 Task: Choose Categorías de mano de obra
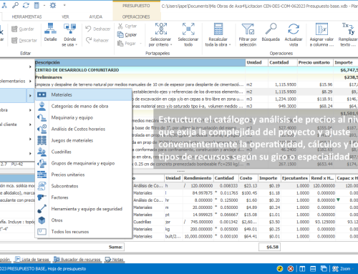click(84, 106)
